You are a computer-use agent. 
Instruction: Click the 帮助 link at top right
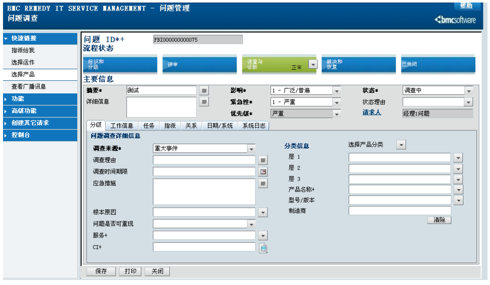(466, 6)
